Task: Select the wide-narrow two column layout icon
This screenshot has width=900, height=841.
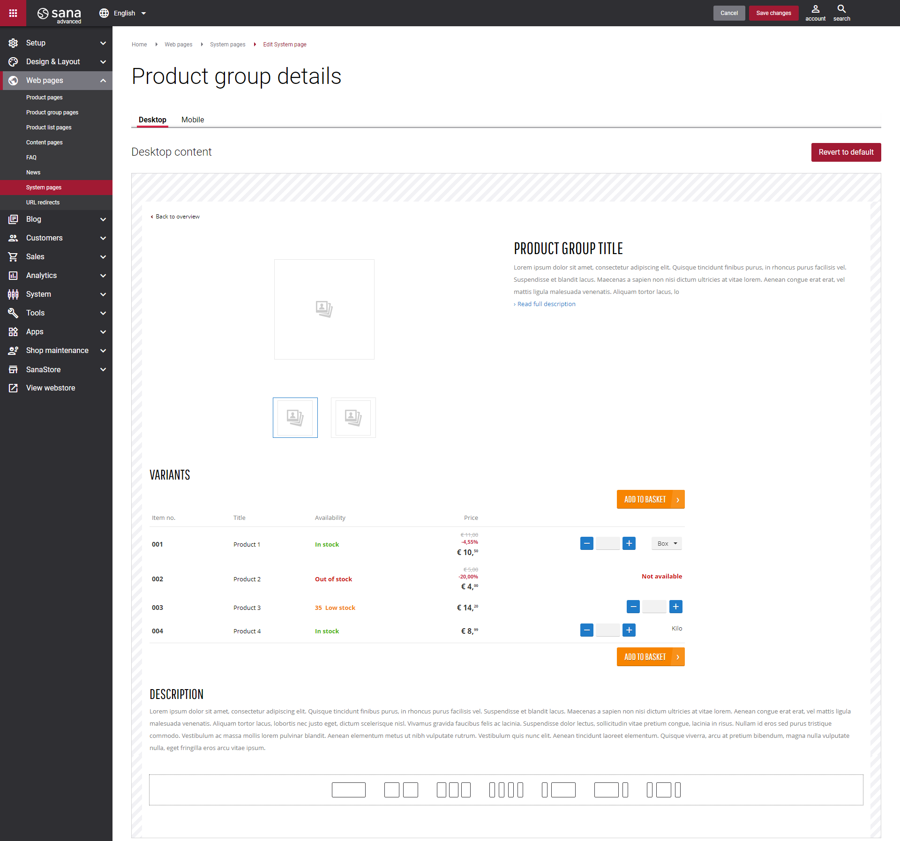Action: point(611,790)
